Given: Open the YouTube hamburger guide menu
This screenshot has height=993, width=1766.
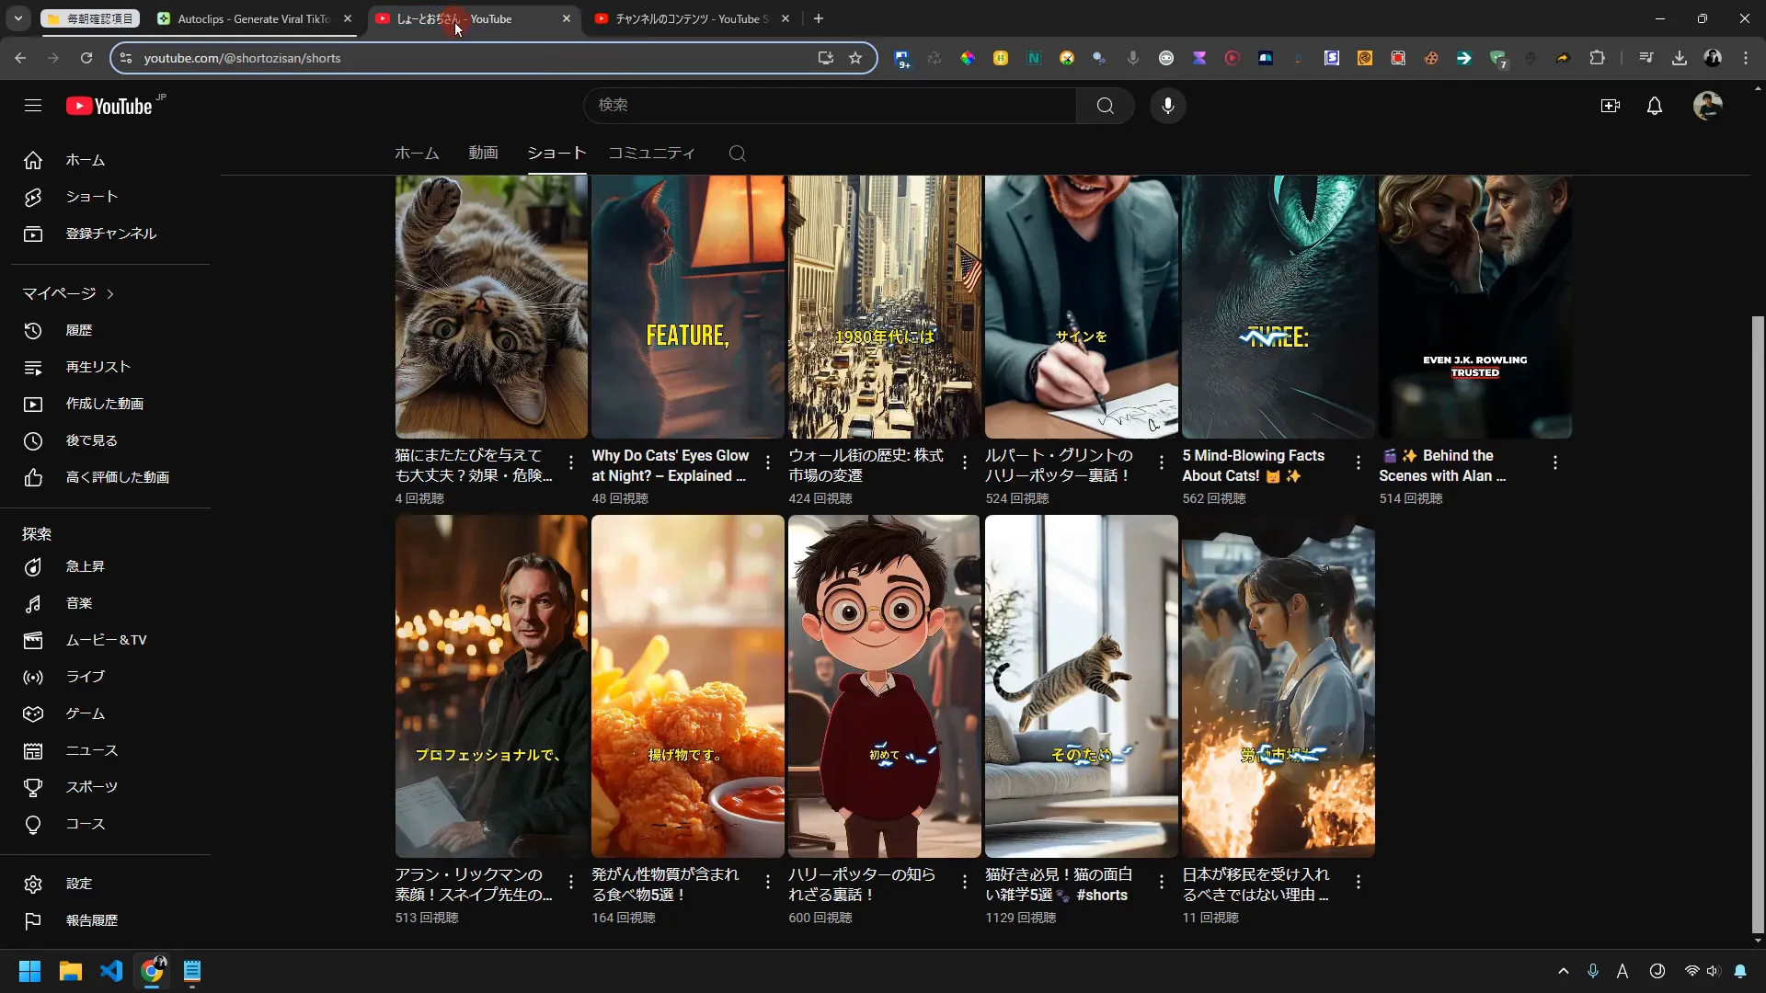Looking at the screenshot, I should click(x=33, y=106).
